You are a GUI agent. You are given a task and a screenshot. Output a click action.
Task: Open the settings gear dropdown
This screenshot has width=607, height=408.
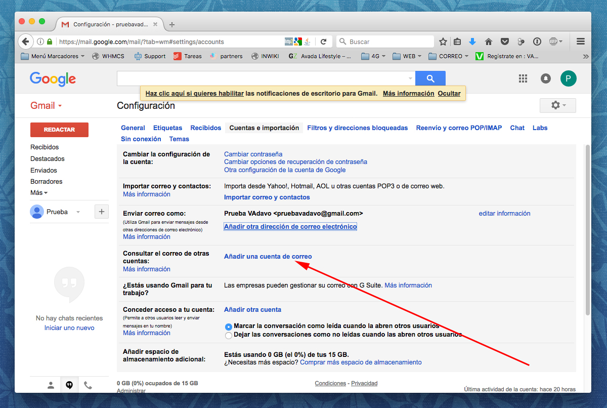tap(558, 105)
